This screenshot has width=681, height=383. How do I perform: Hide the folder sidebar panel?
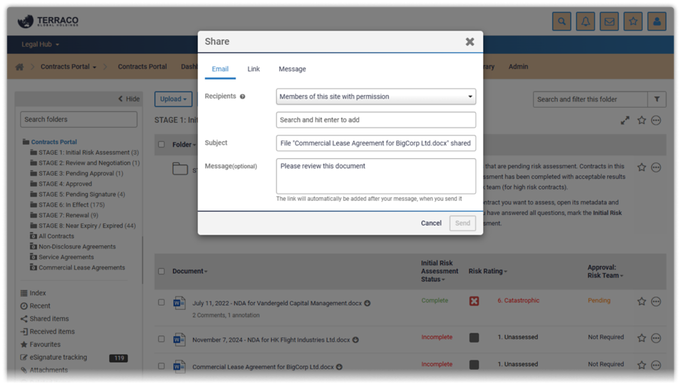129,99
